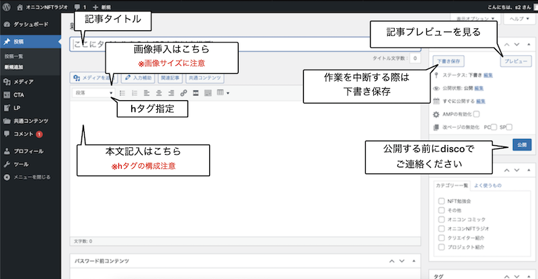Tick the 改ページの無効化 SP checkbox
Viewport: 538px width, 279px height.
click(509, 127)
